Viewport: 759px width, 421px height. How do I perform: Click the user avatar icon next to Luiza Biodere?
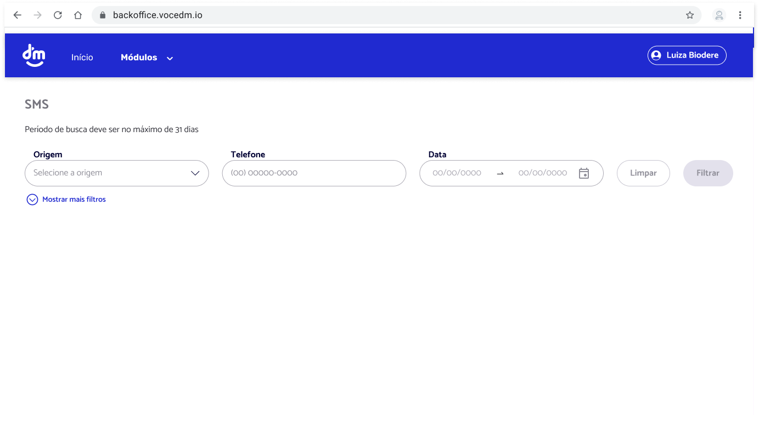pos(656,55)
